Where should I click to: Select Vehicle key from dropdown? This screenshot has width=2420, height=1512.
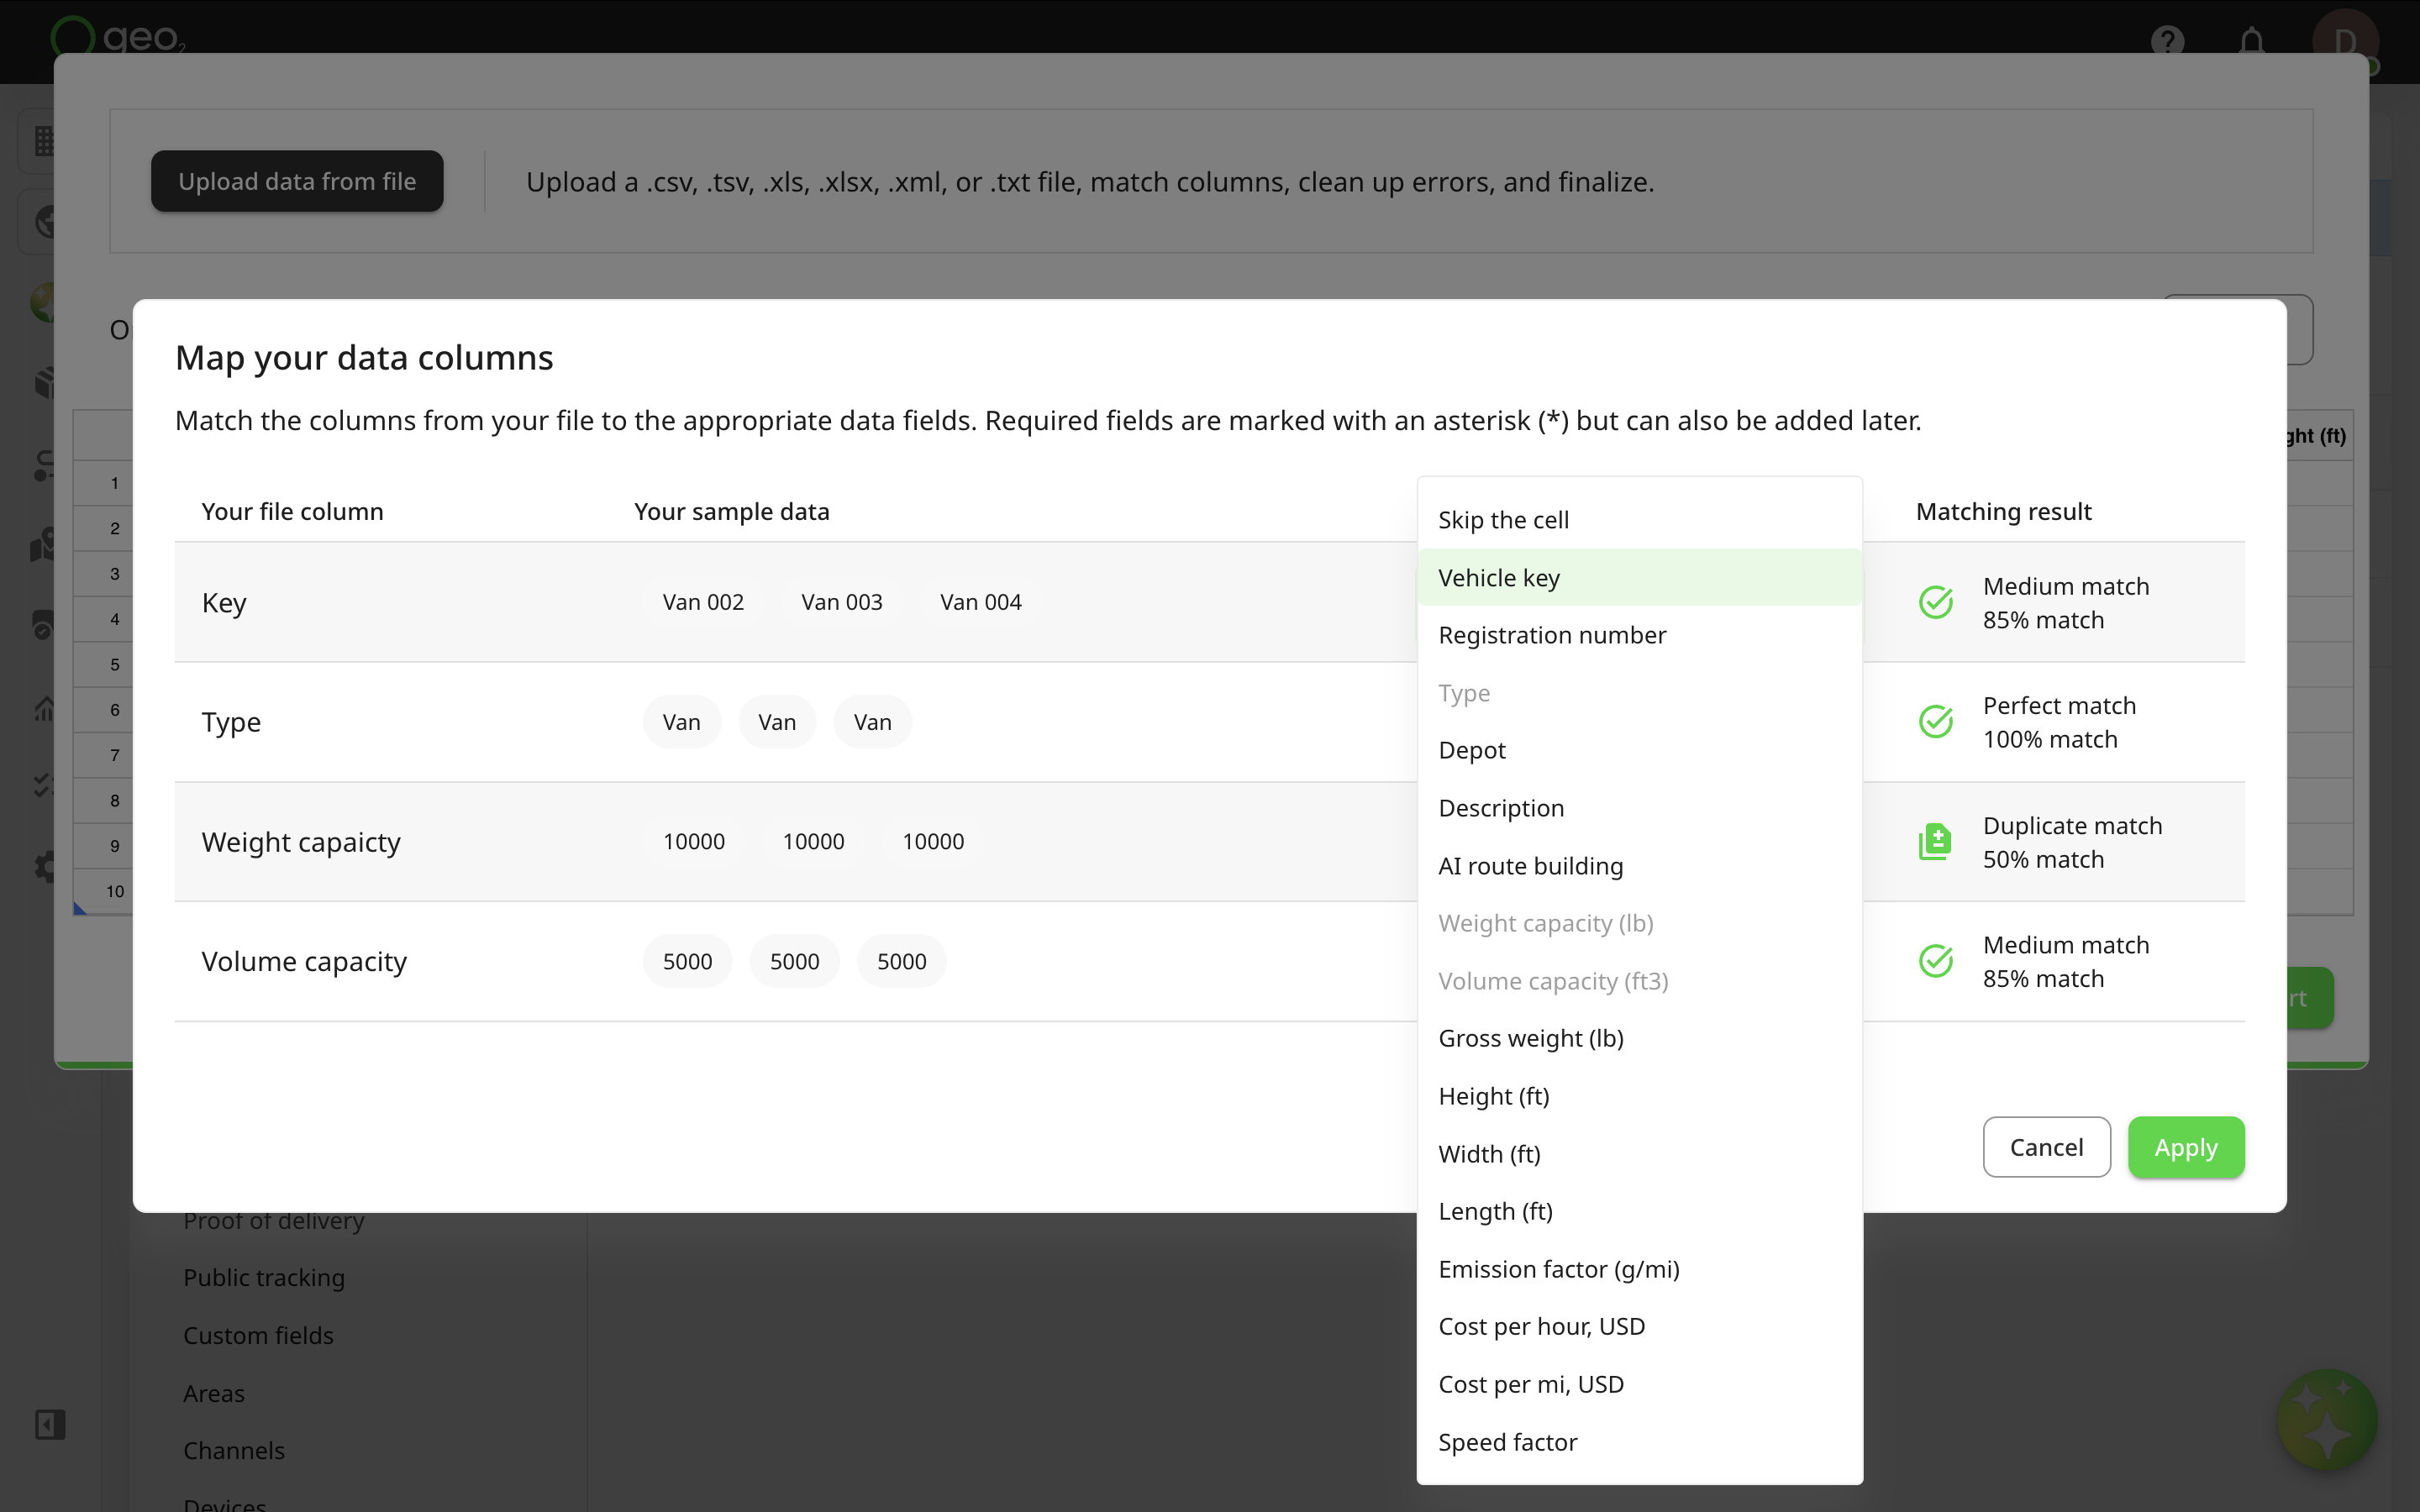tap(1639, 578)
